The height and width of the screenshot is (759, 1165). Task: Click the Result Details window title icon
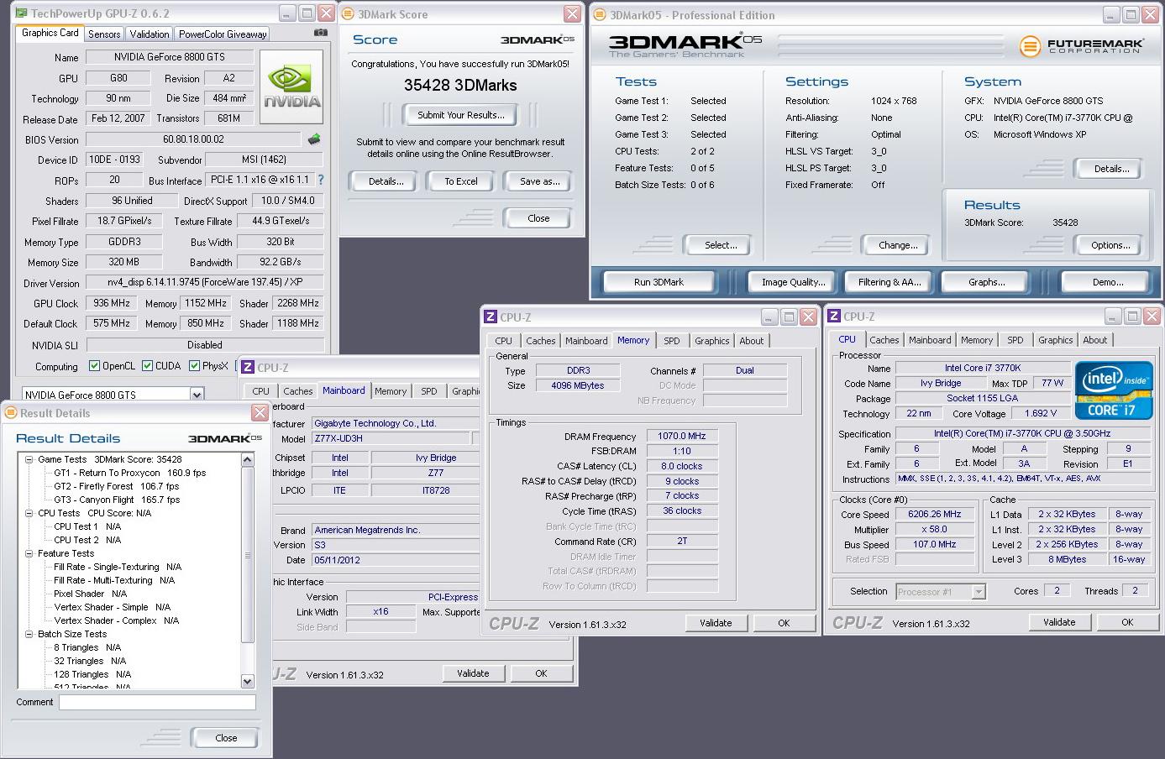click(x=11, y=413)
